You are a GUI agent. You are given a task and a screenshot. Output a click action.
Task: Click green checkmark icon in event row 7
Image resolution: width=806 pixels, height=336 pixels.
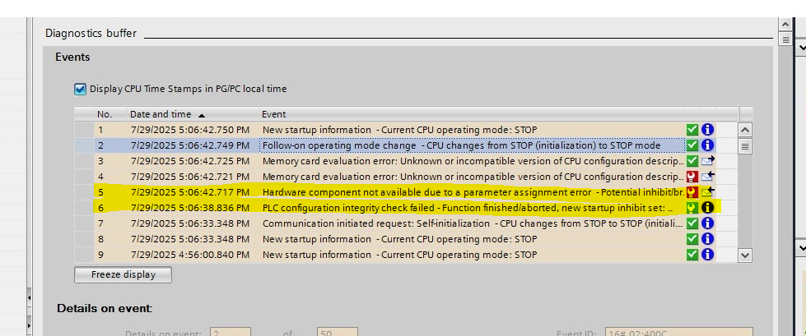click(692, 223)
